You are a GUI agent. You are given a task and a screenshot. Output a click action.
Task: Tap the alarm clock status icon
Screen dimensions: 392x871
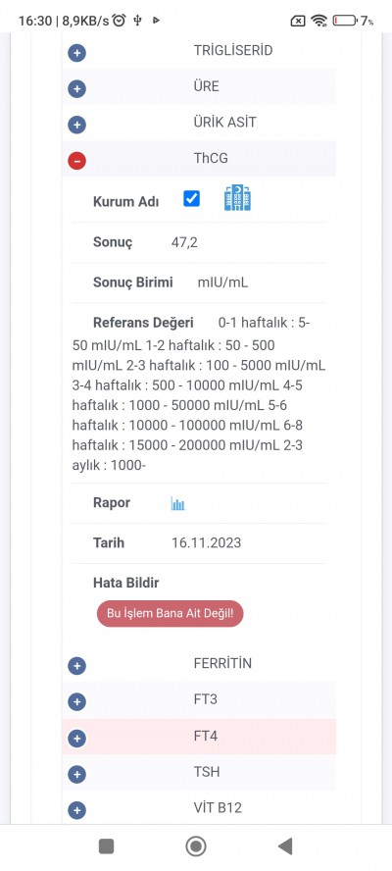pyautogui.click(x=119, y=21)
